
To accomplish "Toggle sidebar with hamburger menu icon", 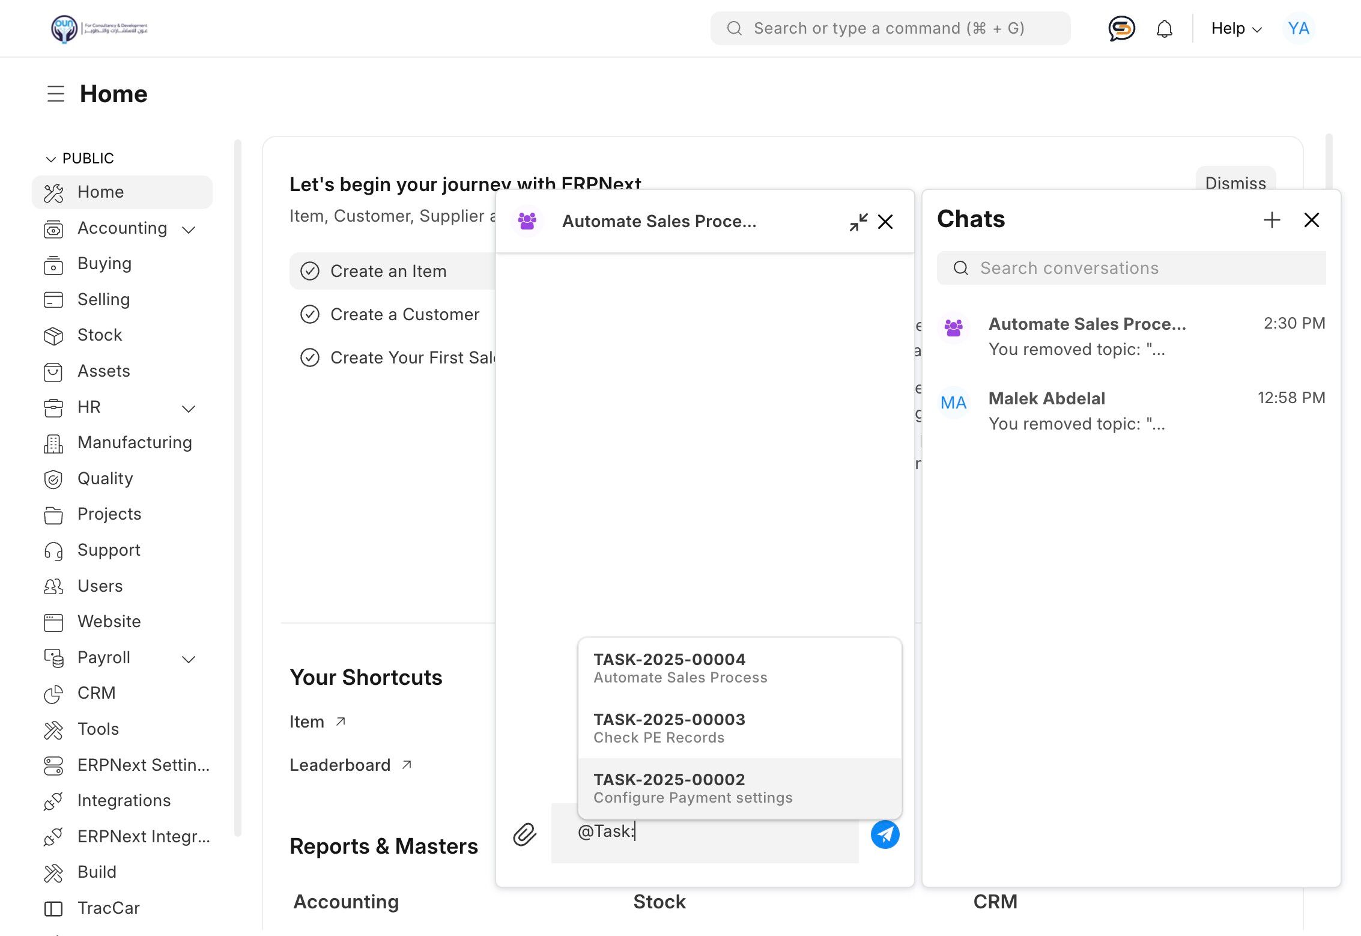I will (x=55, y=94).
